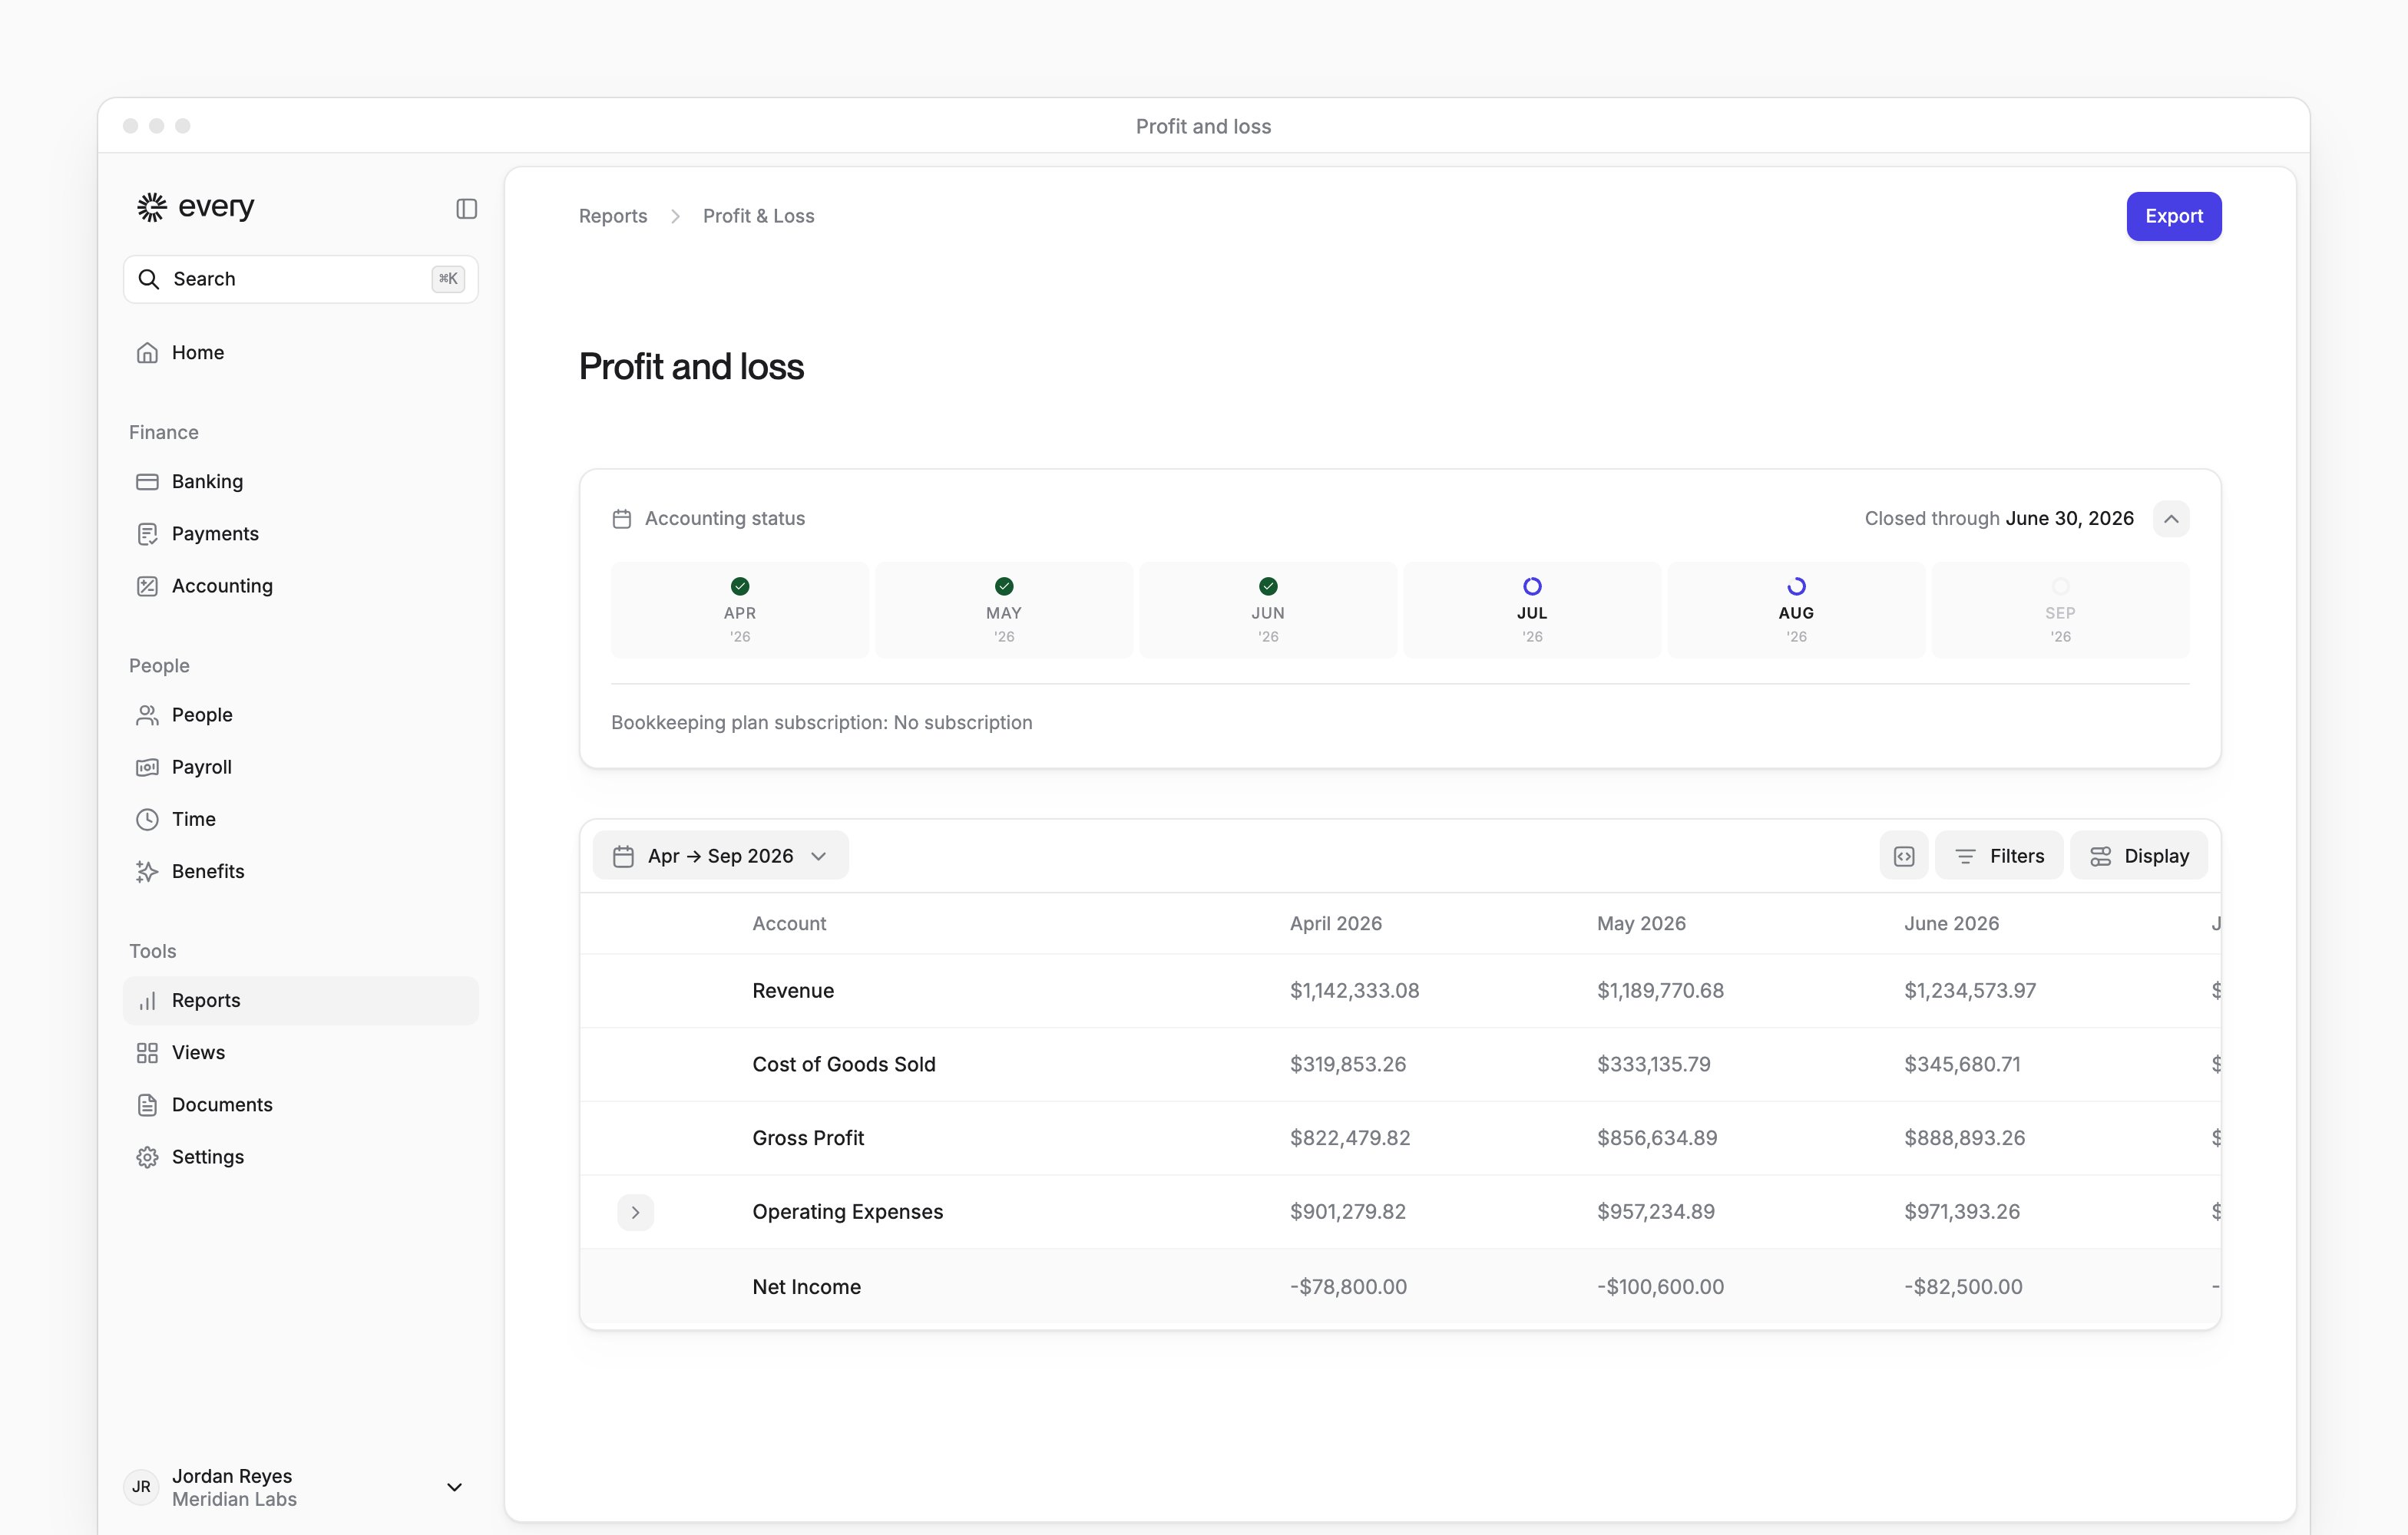Viewport: 2408px width, 1535px height.
Task: Select the APR '26 closed month
Action: pyautogui.click(x=740, y=609)
